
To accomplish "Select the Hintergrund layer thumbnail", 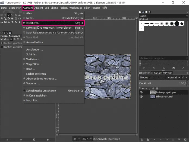I will [153, 97].
